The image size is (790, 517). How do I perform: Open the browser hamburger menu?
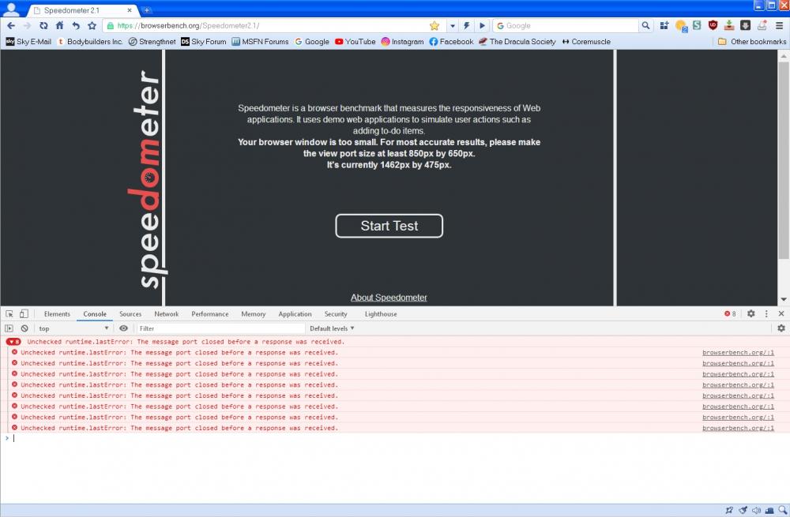coord(780,26)
